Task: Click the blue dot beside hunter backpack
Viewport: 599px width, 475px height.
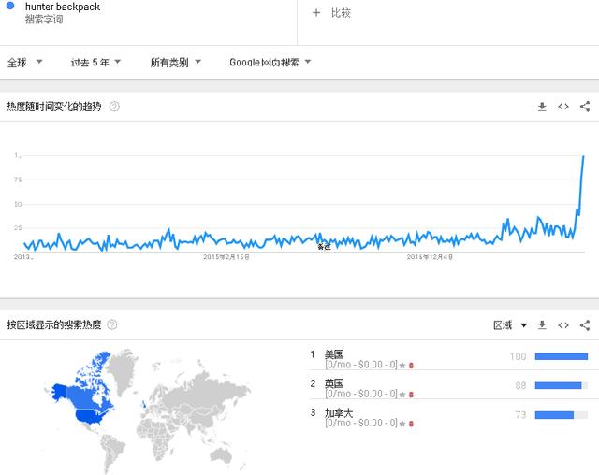Action: 10,6
